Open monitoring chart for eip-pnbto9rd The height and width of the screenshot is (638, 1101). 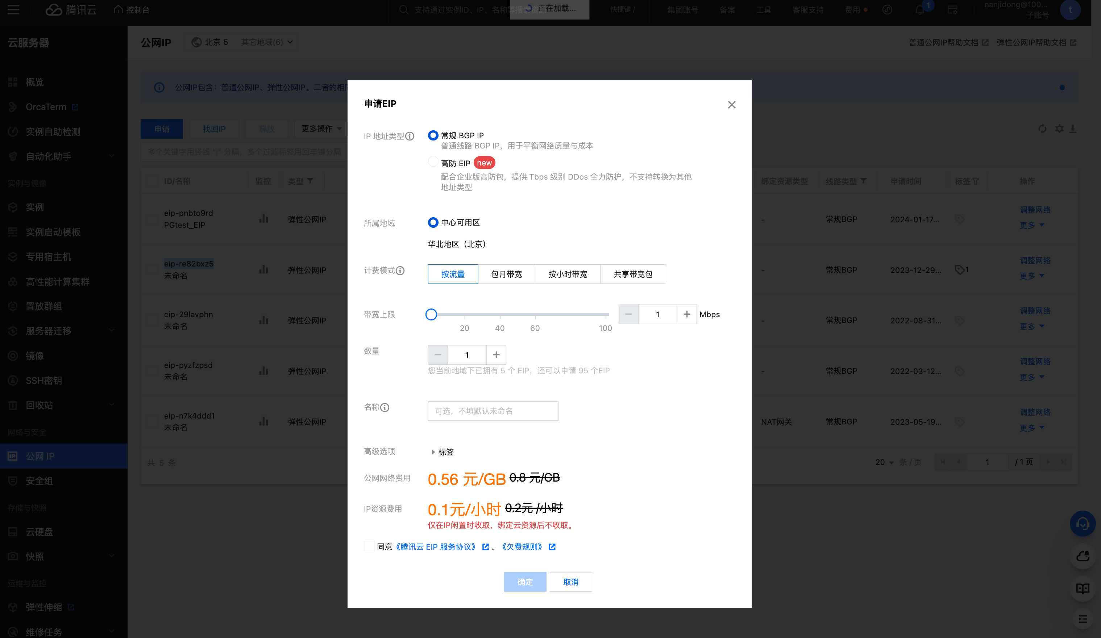tap(263, 219)
